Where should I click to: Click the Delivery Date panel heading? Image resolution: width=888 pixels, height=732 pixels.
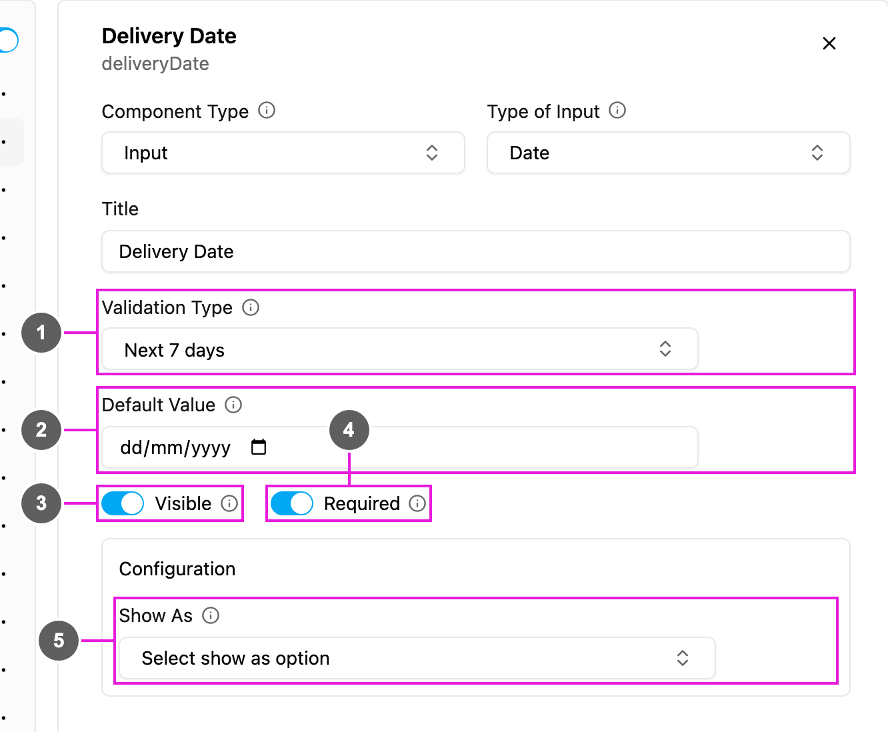(x=169, y=36)
